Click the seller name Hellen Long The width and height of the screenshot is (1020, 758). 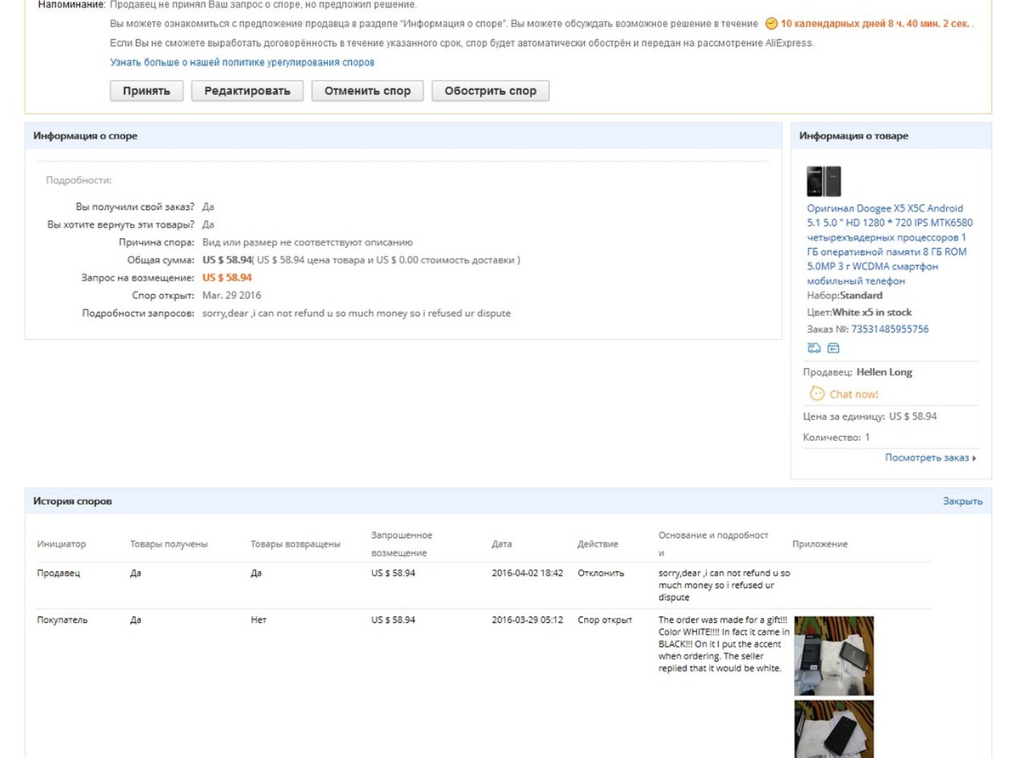pyautogui.click(x=884, y=372)
